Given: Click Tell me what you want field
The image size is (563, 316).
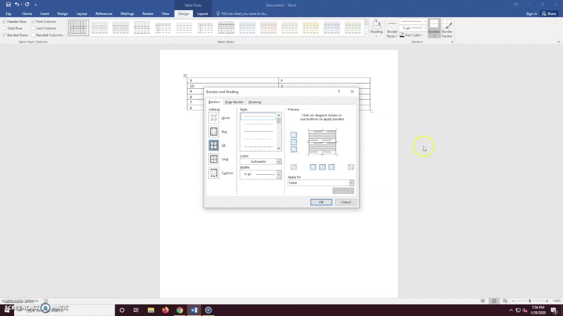Looking at the screenshot, I should point(244,14).
